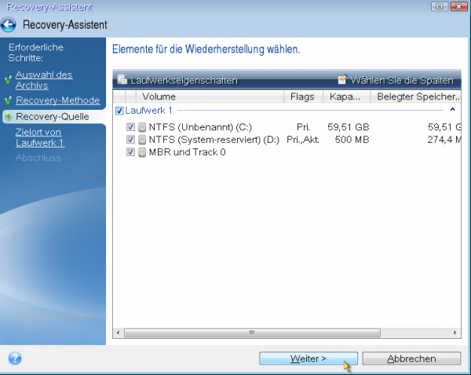Collapse the Laufwerk 1 group chevron
The width and height of the screenshot is (471, 375).
(x=451, y=111)
